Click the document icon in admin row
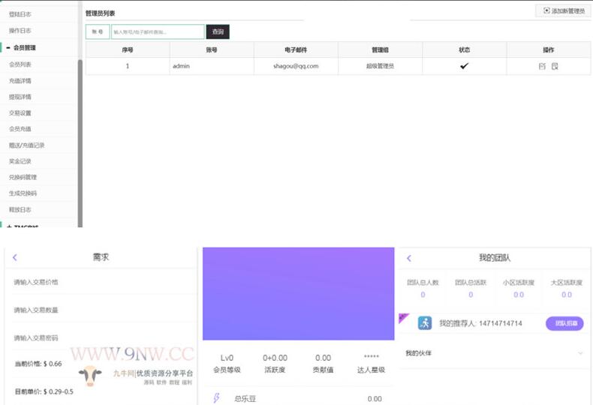 [555, 66]
